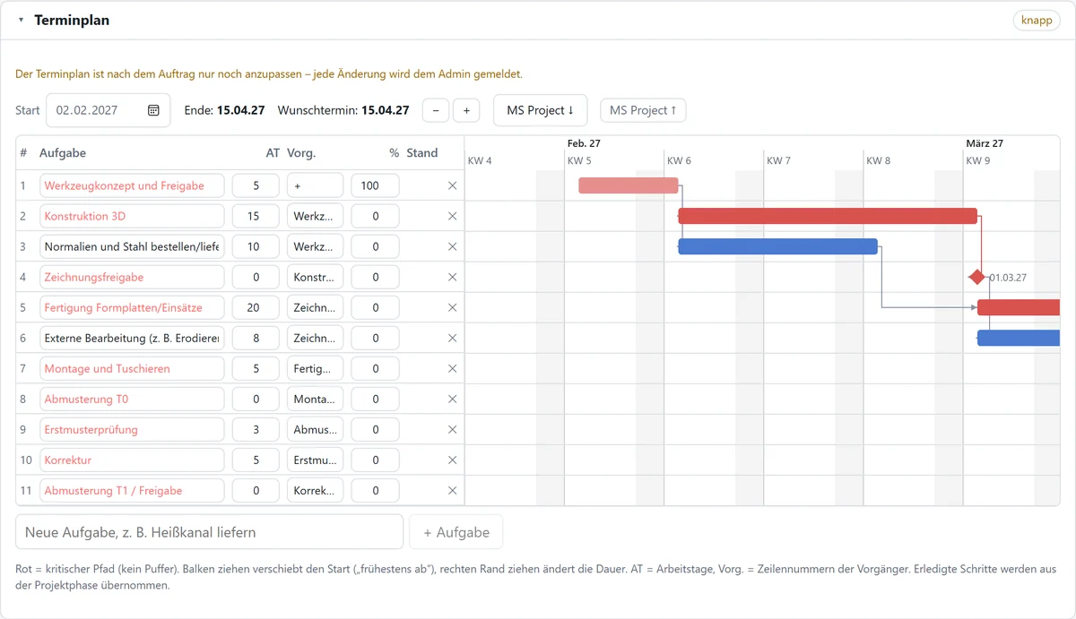Click the Stand column header
This screenshot has width=1076, height=619.
[422, 153]
